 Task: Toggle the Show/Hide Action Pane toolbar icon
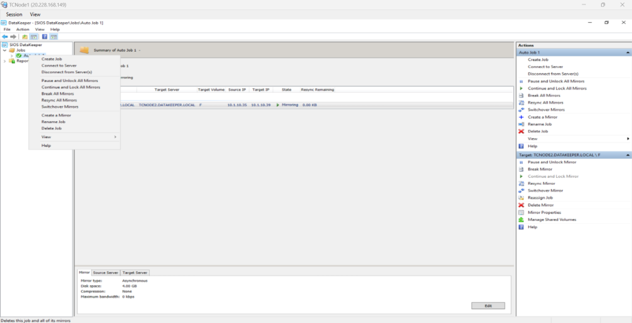(x=54, y=37)
